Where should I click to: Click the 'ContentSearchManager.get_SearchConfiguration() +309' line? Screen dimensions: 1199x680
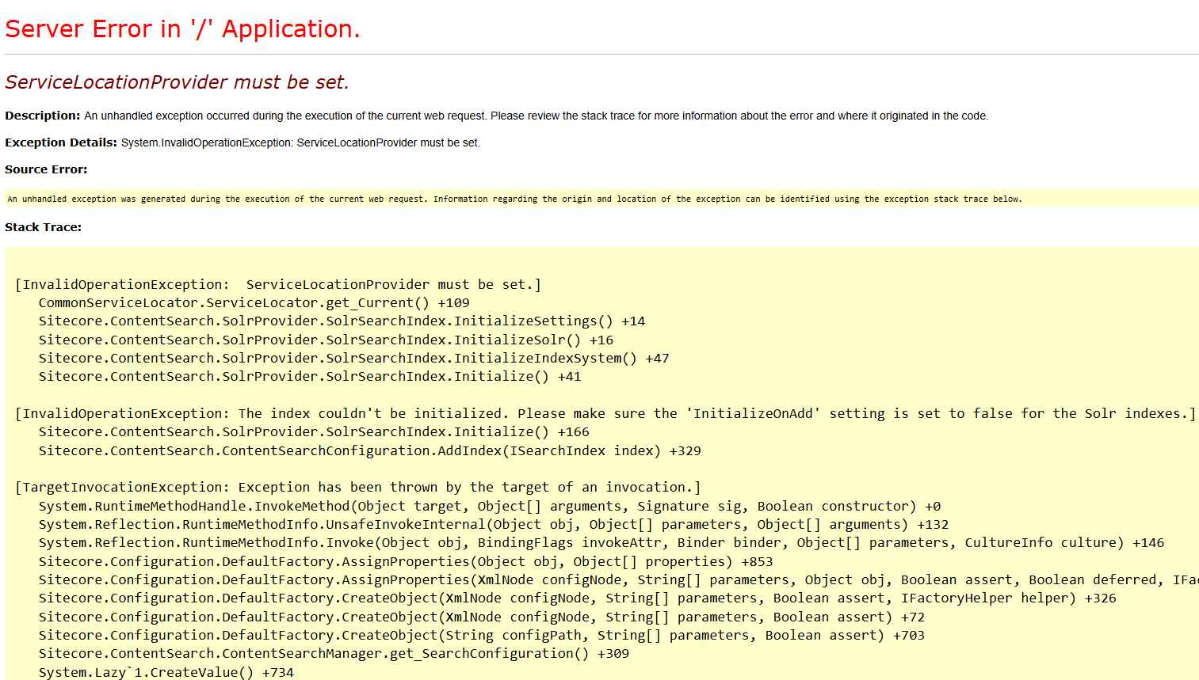(334, 653)
